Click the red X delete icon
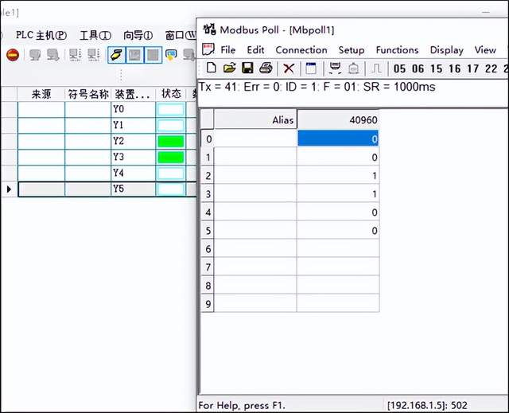Image resolution: width=509 pixels, height=413 pixels. point(289,68)
